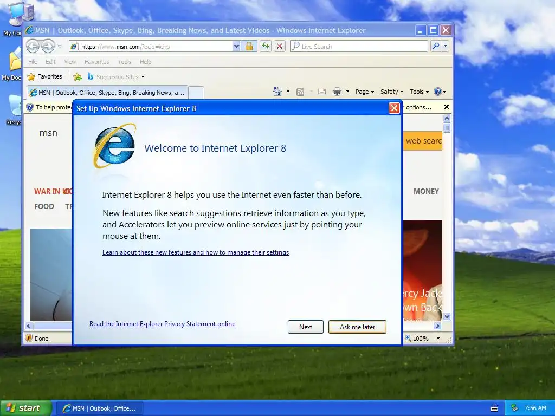Open the Page command bar menu
This screenshot has width=555, height=416.
(x=365, y=92)
